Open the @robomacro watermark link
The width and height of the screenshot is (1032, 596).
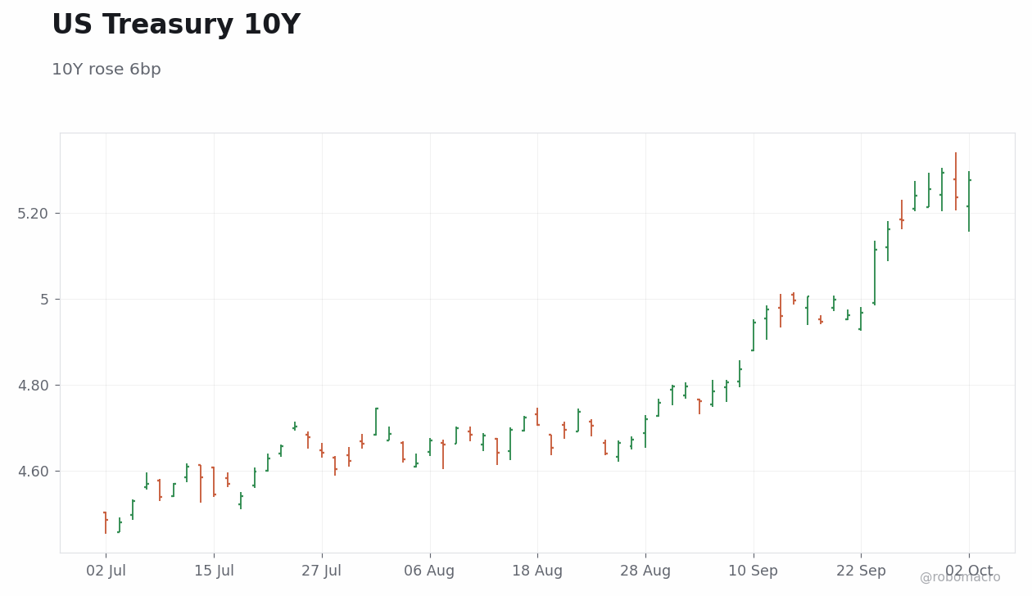(960, 577)
